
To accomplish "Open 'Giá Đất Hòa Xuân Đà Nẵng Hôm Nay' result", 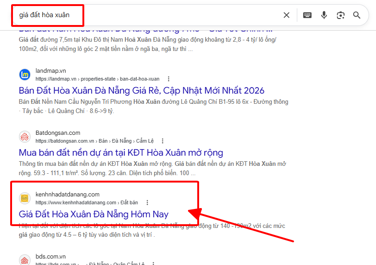I will coord(94,214).
